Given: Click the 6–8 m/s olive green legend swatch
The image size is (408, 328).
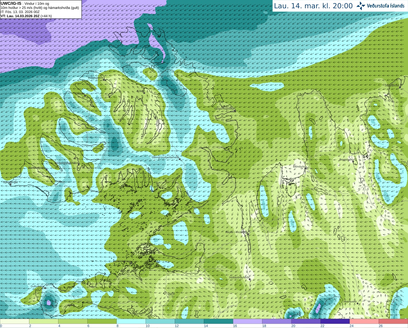Looking at the screenshot, I should coord(102,321).
